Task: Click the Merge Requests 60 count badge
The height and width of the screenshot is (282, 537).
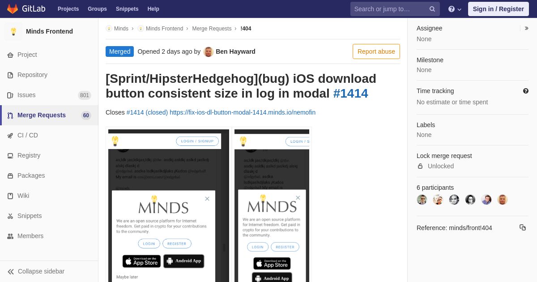Action: tap(86, 115)
